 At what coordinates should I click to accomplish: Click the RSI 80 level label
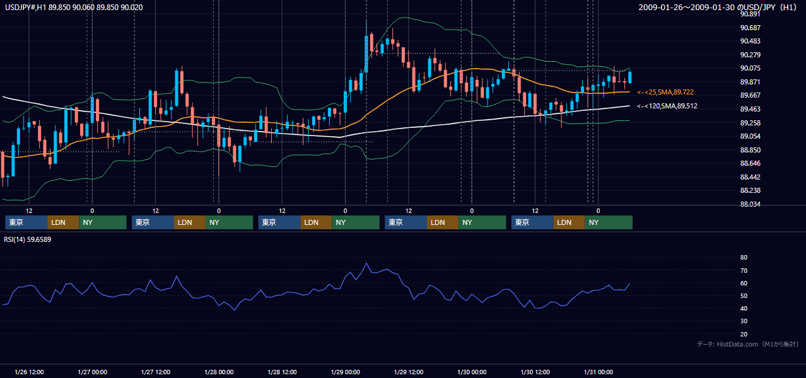click(x=744, y=258)
